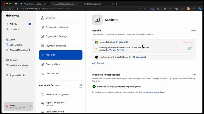Open browser collections icon
This screenshot has width=204, height=114.
pos(176,9)
